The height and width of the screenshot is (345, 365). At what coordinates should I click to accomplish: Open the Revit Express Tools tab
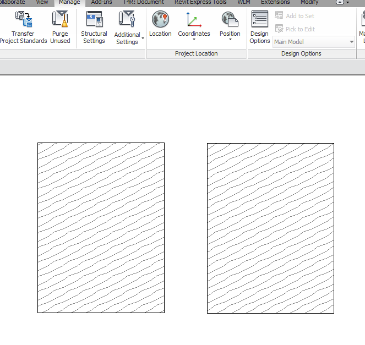tap(200, 2)
